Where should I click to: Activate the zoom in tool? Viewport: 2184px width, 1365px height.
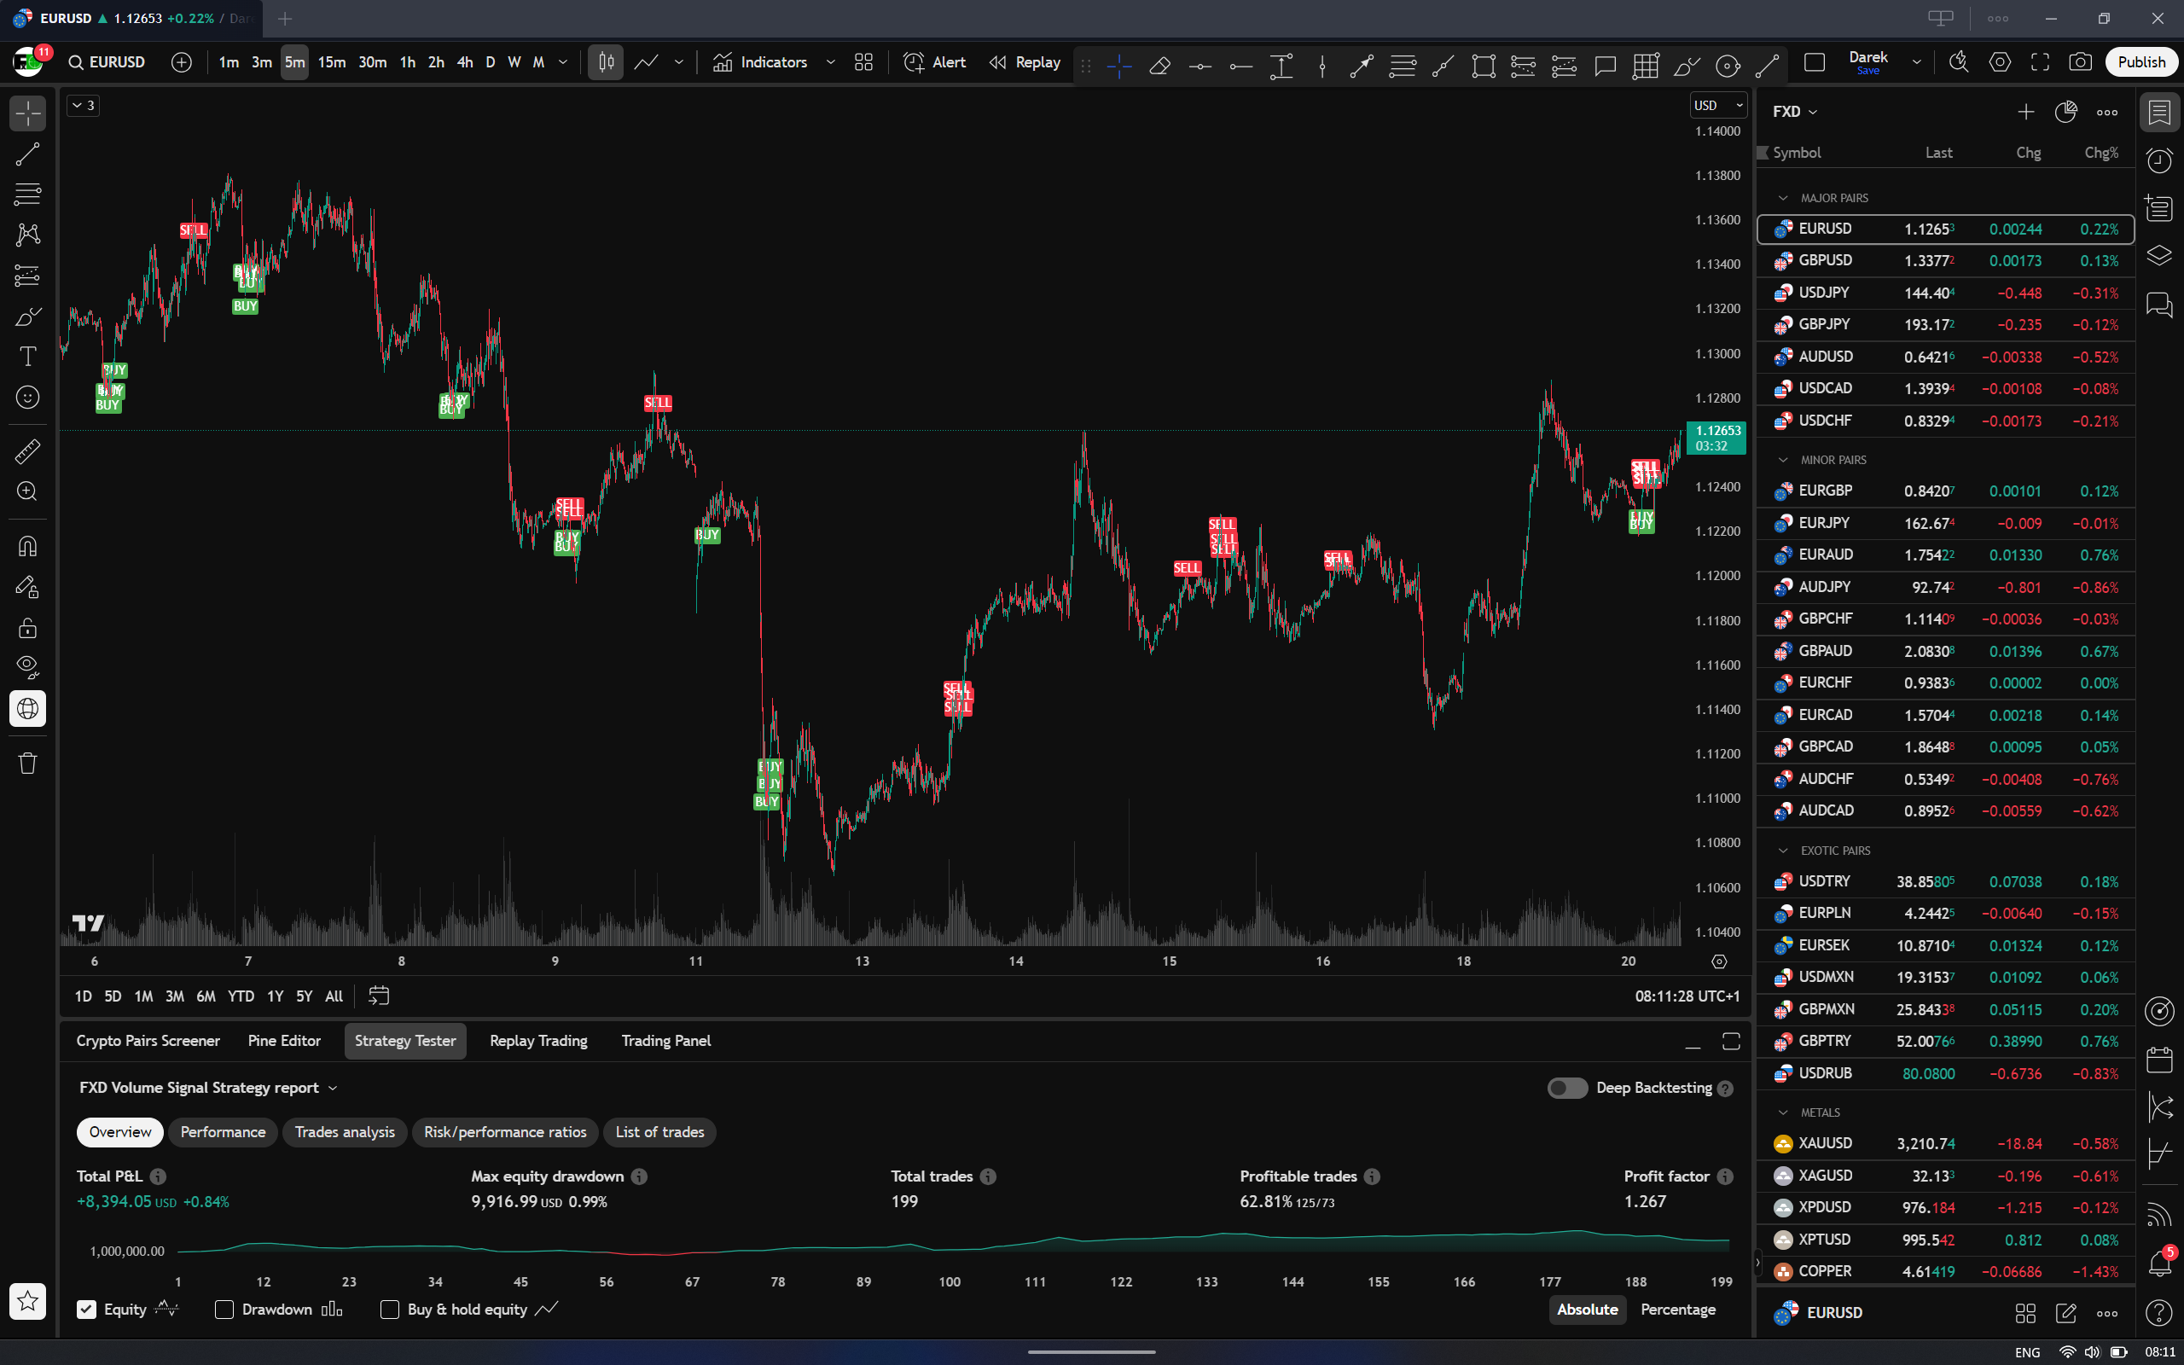(28, 491)
